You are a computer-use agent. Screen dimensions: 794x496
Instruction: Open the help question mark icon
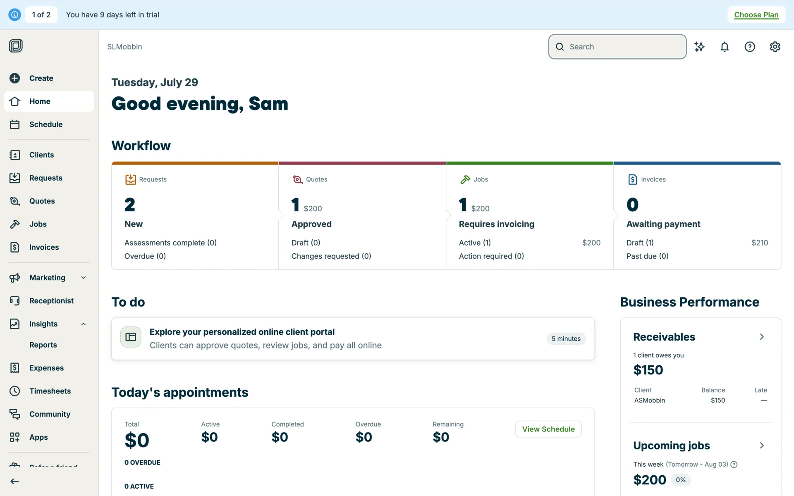coord(750,47)
